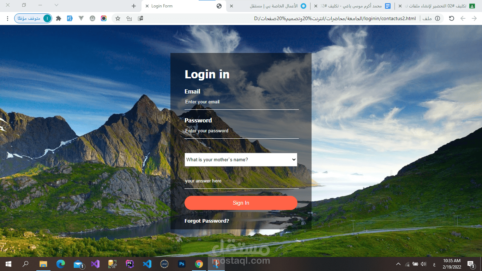Click the translate page icon in address bar
The image size is (482, 271).
tap(140, 18)
